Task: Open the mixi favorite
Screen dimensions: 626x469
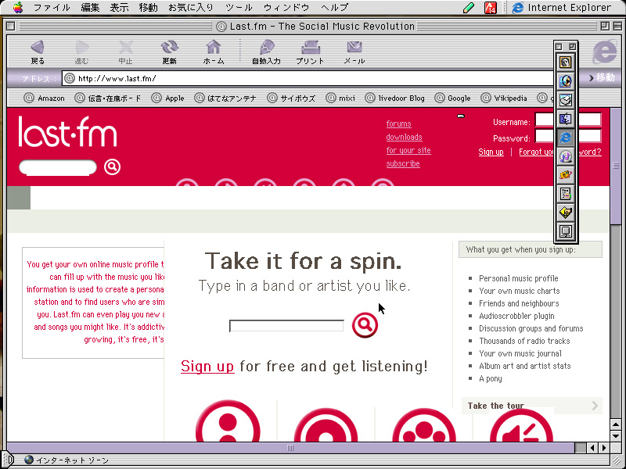Action: pyautogui.click(x=340, y=98)
